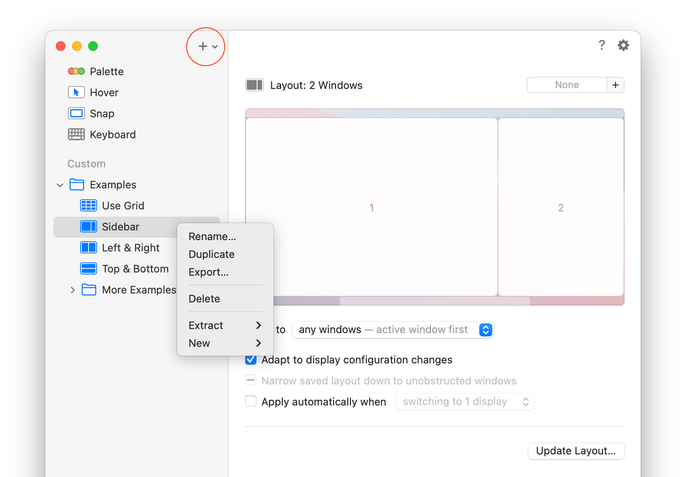This screenshot has width=686, height=477.
Task: Click the More Examples folder icon
Action: pos(89,290)
